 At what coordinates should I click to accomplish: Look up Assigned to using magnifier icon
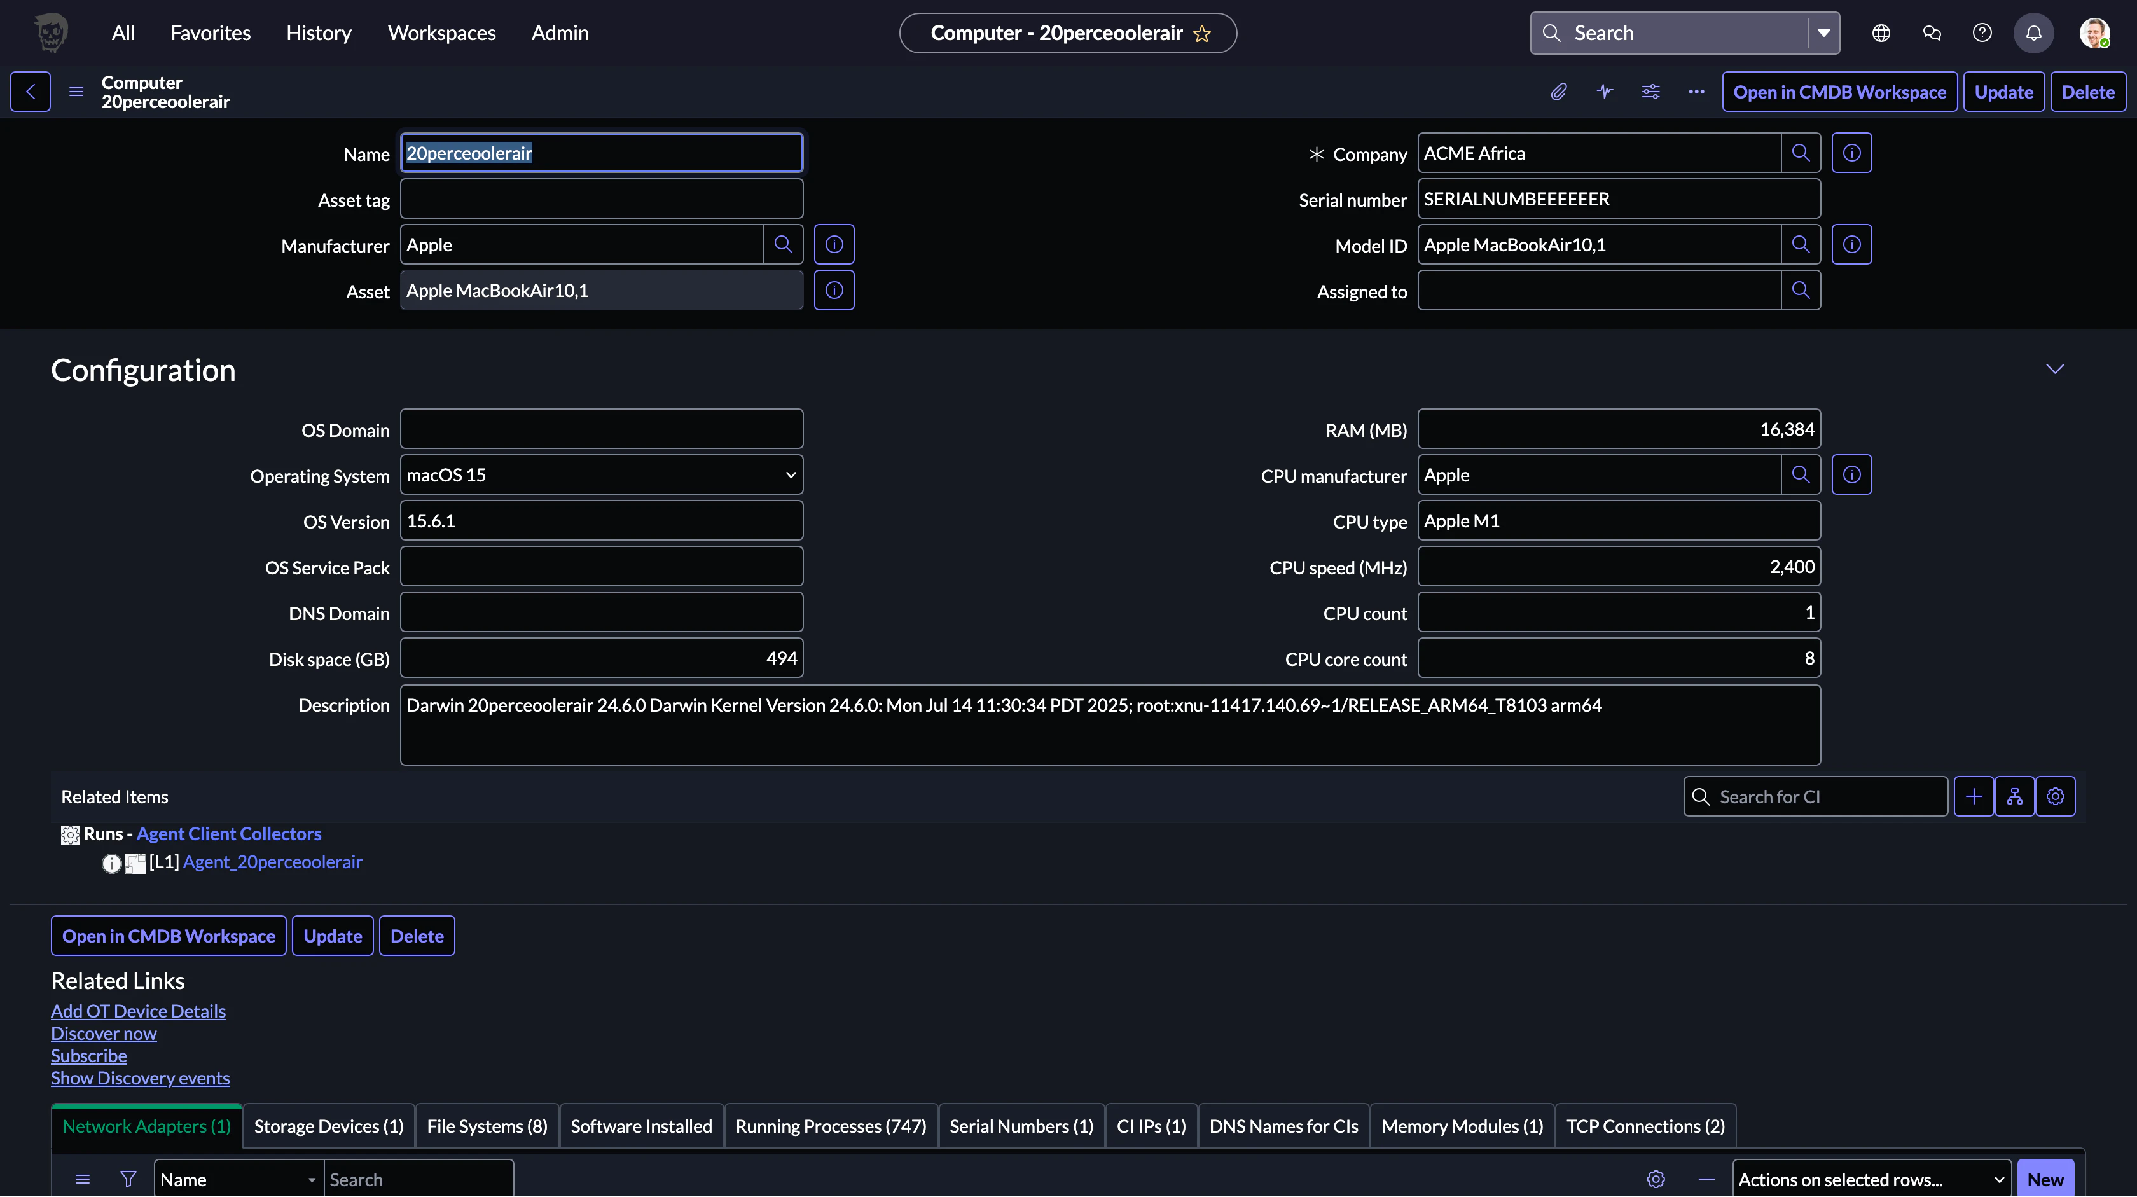pos(1800,289)
